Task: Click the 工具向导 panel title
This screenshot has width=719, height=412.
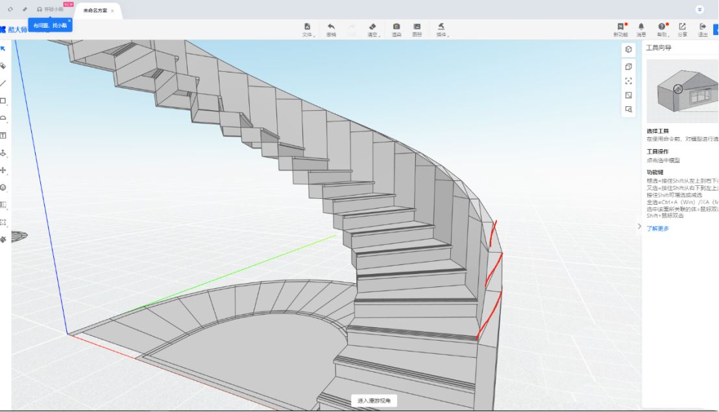Action: click(x=659, y=47)
